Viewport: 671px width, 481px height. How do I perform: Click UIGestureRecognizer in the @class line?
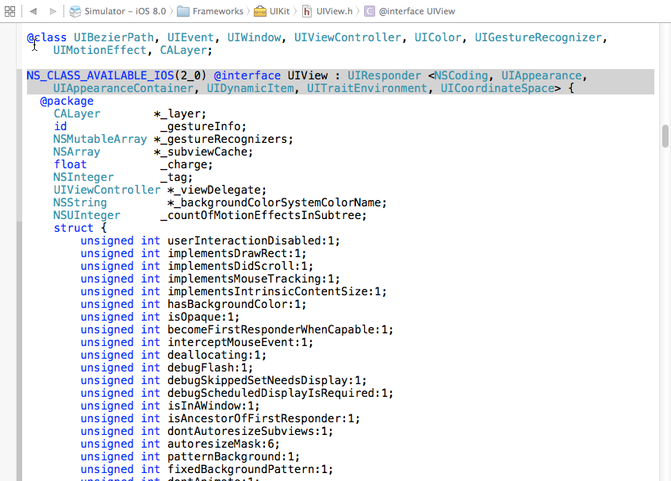click(539, 38)
